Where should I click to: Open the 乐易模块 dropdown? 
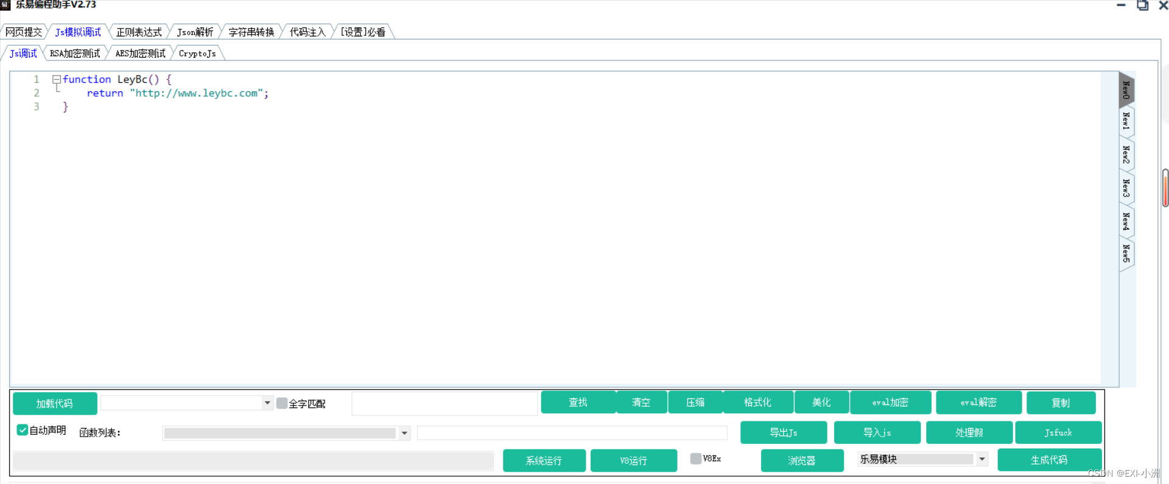click(x=982, y=459)
